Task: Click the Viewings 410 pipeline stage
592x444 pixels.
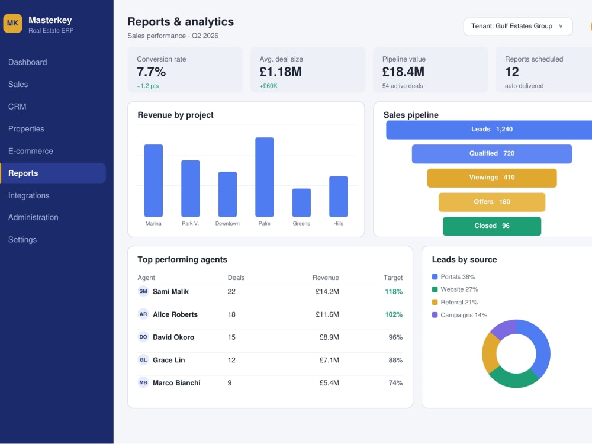Action: pyautogui.click(x=492, y=178)
